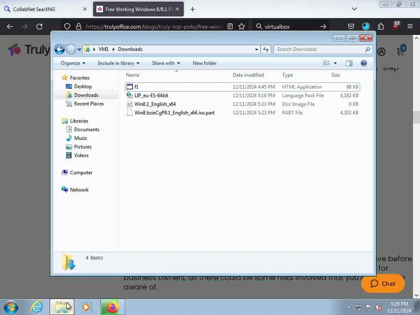Submit the virtualbox search with the arrow
This screenshot has width=420, height=315.
click(323, 27)
